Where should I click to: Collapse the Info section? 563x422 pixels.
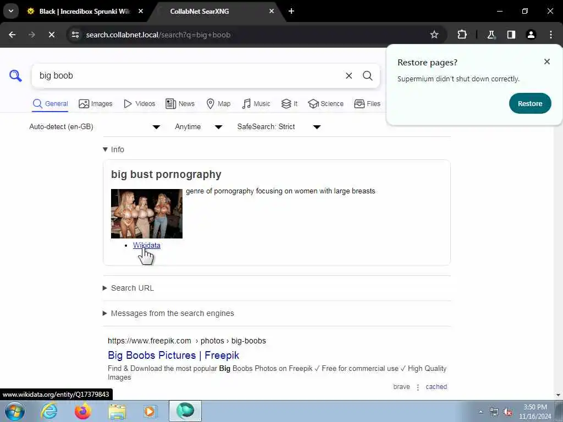pyautogui.click(x=113, y=149)
